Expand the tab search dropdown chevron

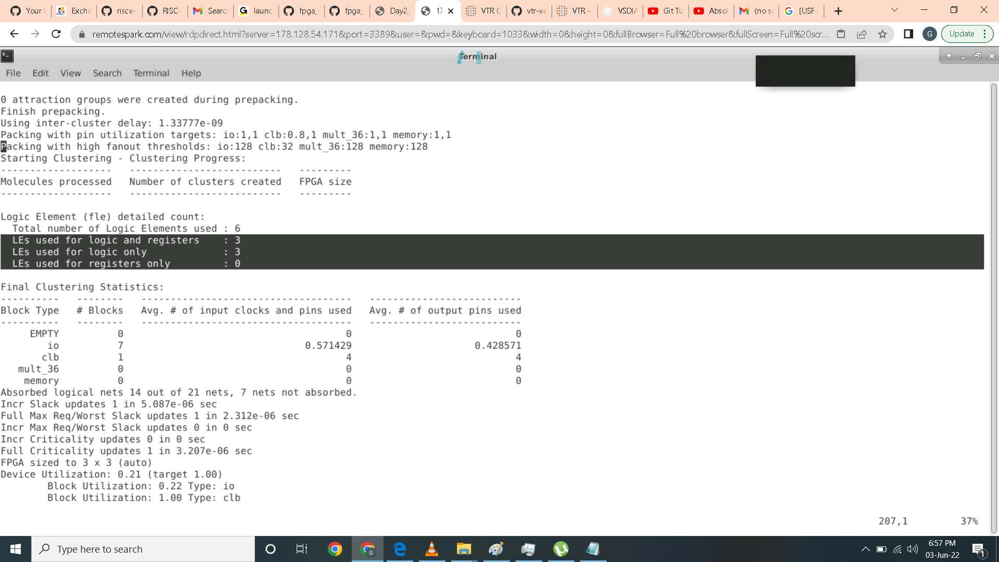(x=894, y=10)
